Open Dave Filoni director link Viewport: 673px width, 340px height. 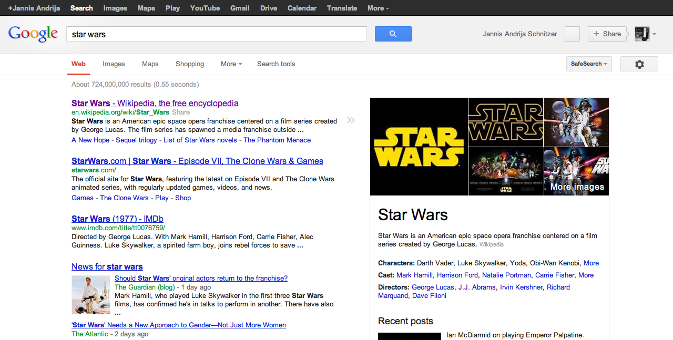pyautogui.click(x=430, y=296)
